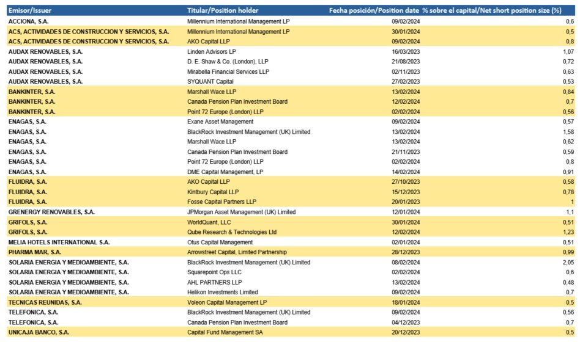580x342 pixels.
Task: Click the 1,23 value in the Grifols row
Action: (x=568, y=232)
